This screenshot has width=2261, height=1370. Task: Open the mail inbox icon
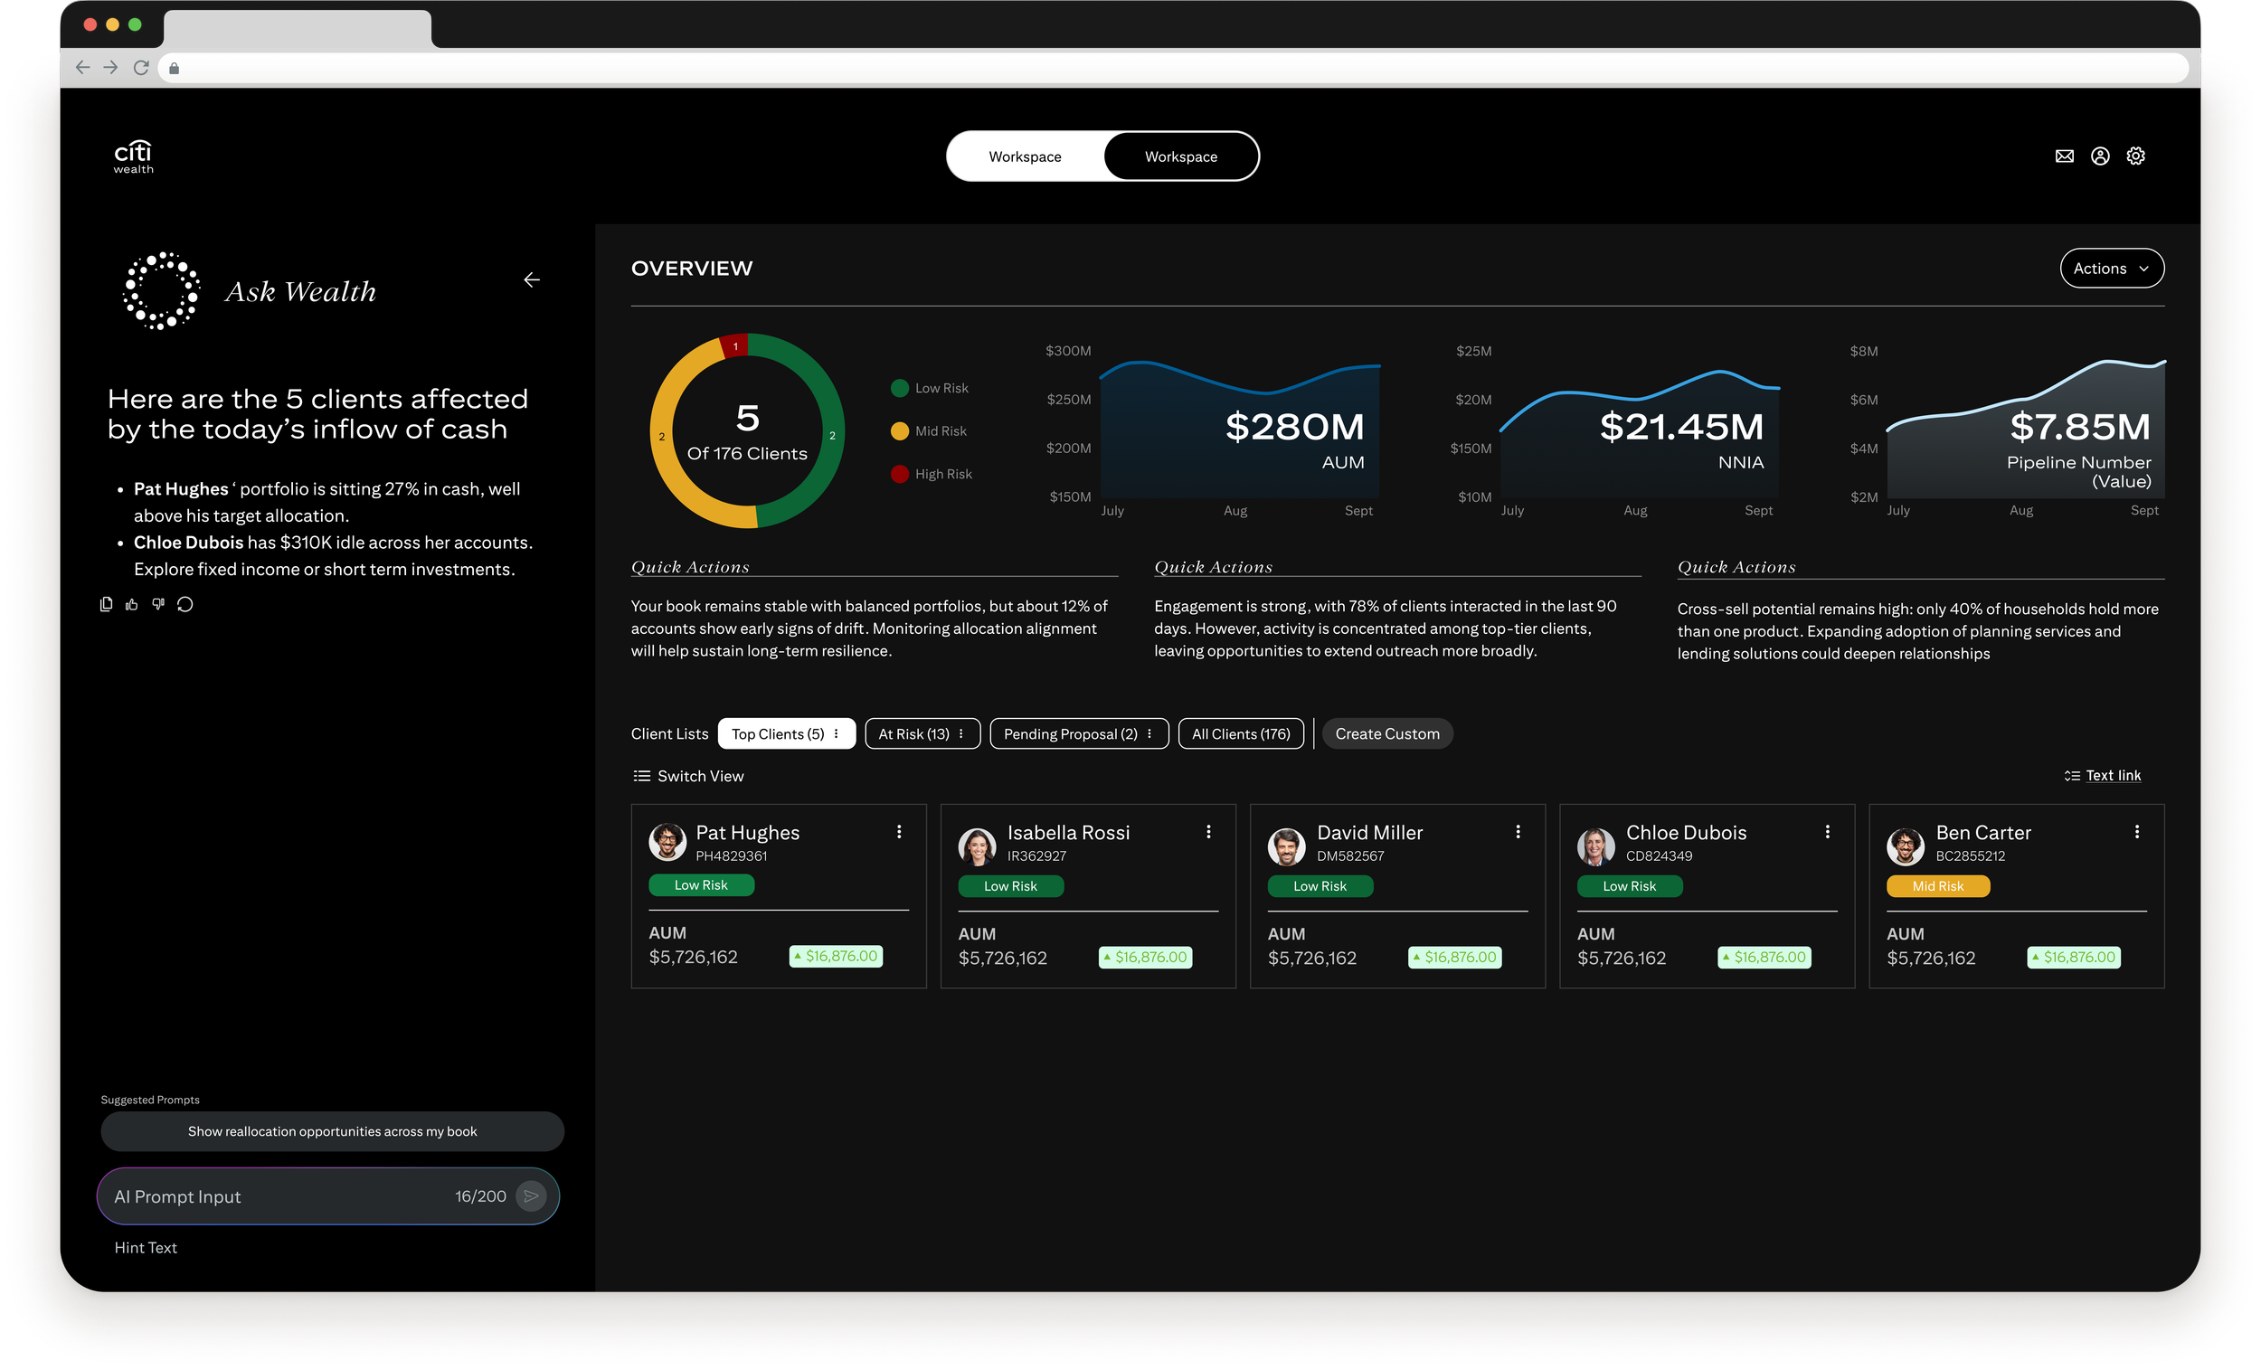coord(2064,156)
